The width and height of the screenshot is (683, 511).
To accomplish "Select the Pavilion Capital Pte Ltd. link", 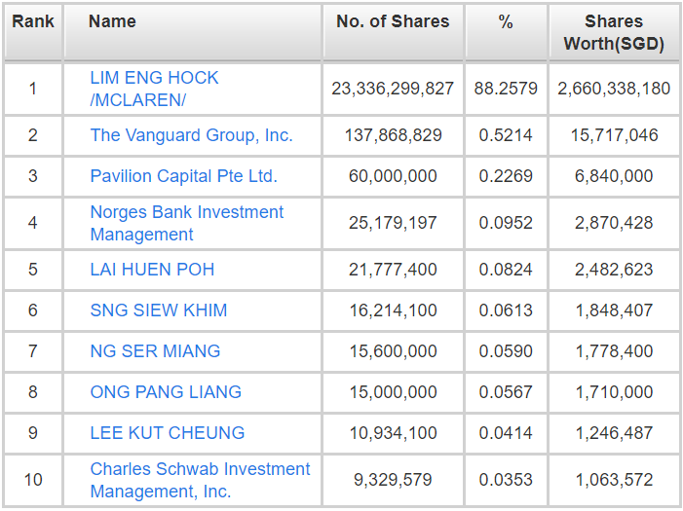I will tap(183, 176).
